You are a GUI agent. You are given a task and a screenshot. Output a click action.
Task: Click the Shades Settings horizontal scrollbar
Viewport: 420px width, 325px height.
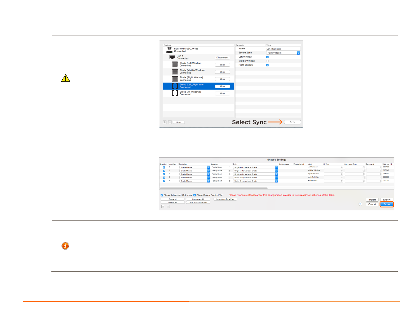point(214,188)
